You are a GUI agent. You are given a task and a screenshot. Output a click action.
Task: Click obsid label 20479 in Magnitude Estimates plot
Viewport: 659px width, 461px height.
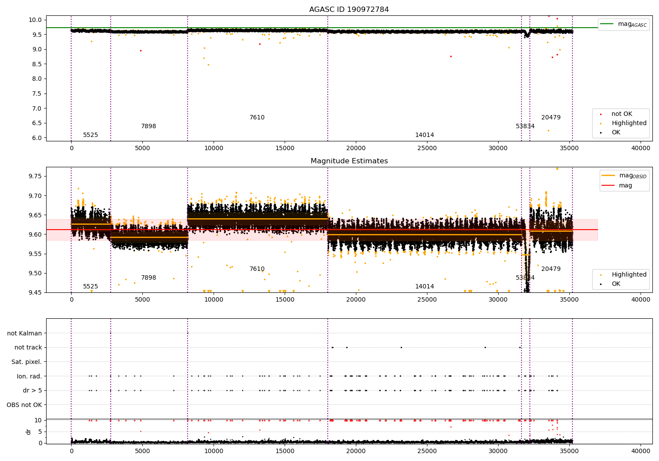click(x=550, y=269)
